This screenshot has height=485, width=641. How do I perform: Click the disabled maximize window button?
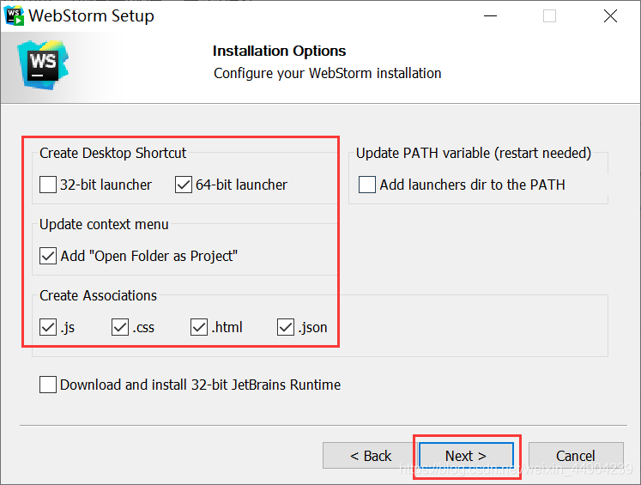549,16
